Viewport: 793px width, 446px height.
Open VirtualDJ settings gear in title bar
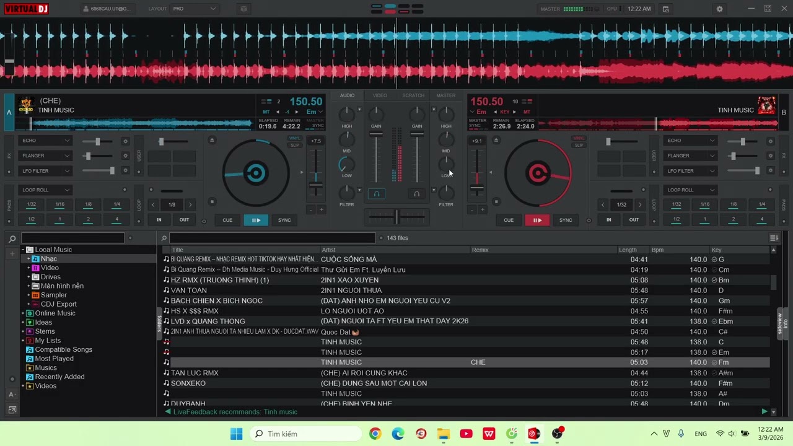click(719, 9)
